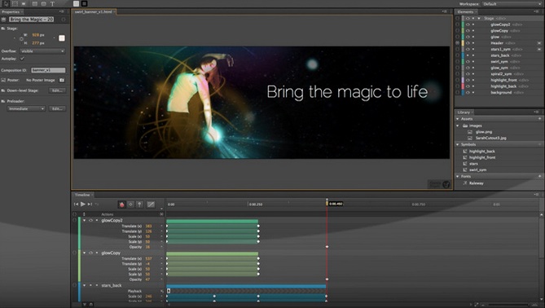Toggle Auto-Keyframe mode stopwatch button
Viewport: 545px width, 308px height.
(121, 205)
